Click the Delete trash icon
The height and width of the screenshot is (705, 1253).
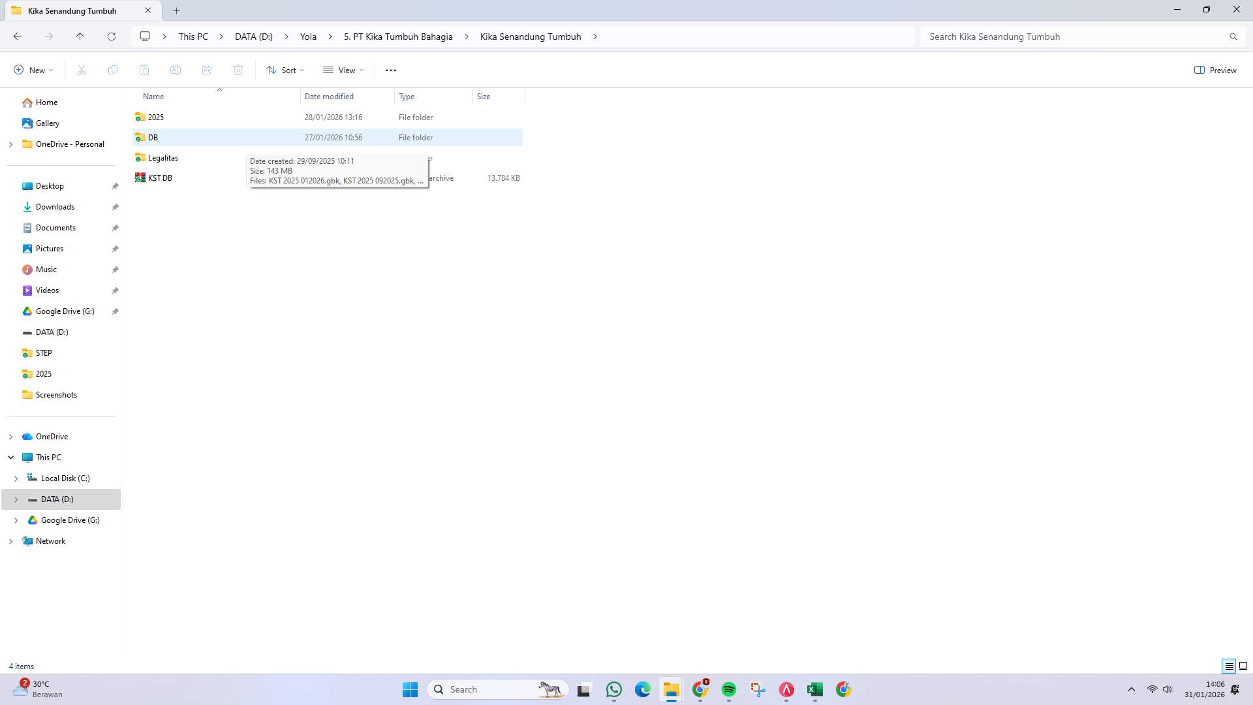(x=238, y=70)
